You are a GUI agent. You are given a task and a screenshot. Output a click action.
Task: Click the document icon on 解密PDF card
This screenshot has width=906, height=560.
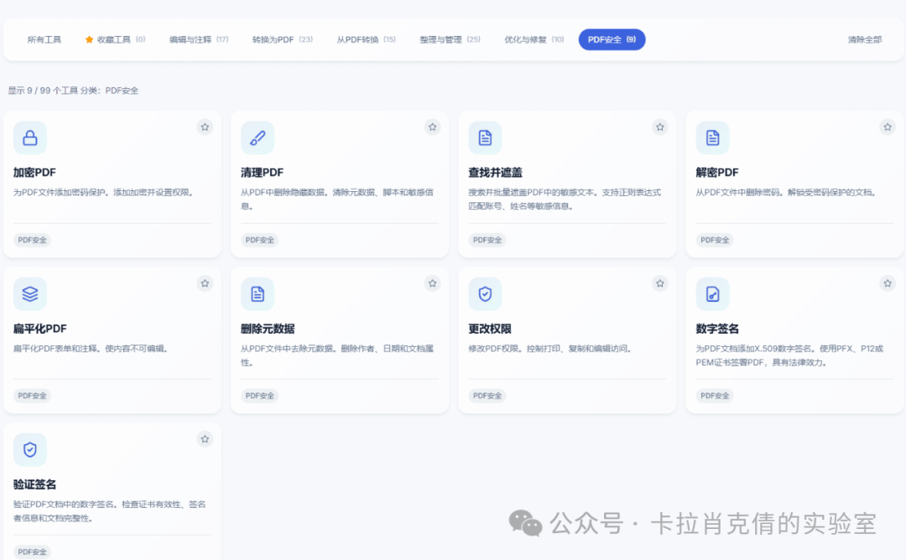tap(712, 138)
